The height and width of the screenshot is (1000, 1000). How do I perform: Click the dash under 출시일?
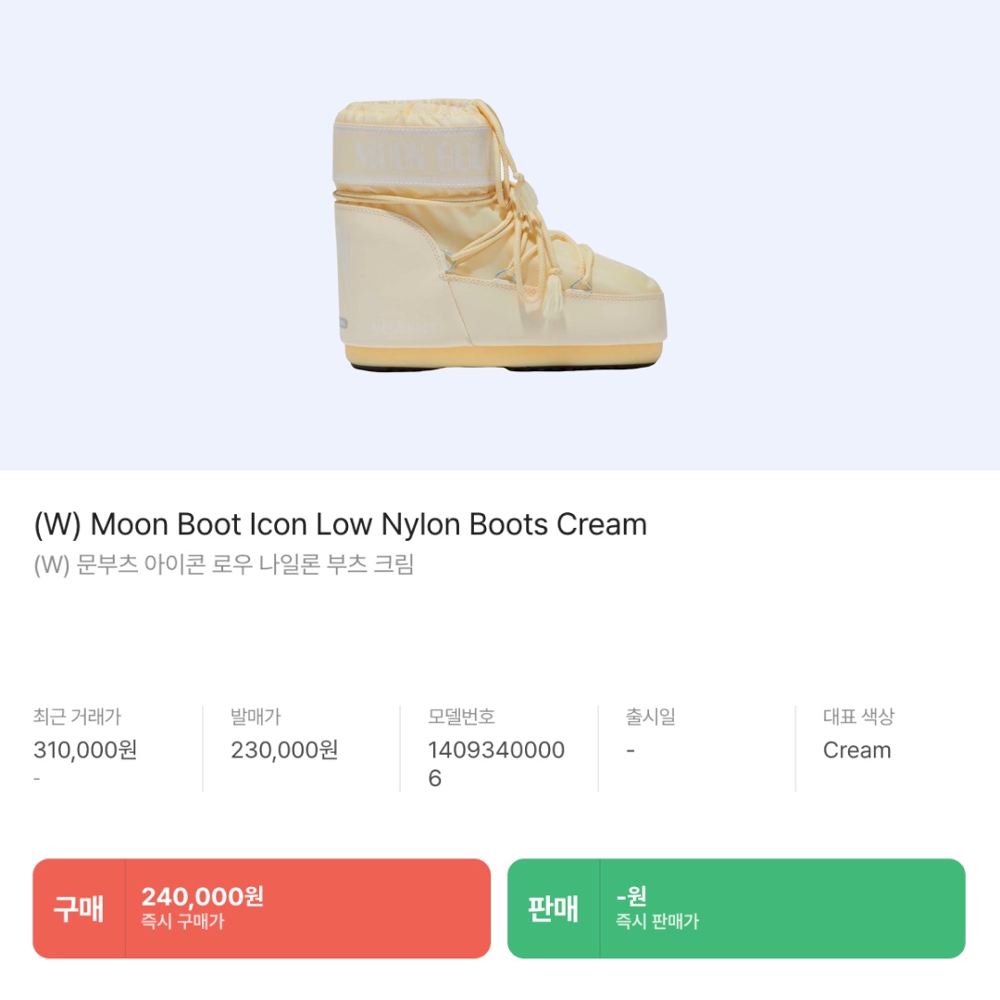click(630, 751)
